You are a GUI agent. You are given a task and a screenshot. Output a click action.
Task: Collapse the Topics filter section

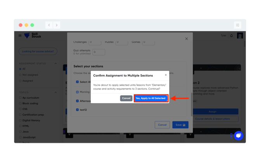(55, 92)
